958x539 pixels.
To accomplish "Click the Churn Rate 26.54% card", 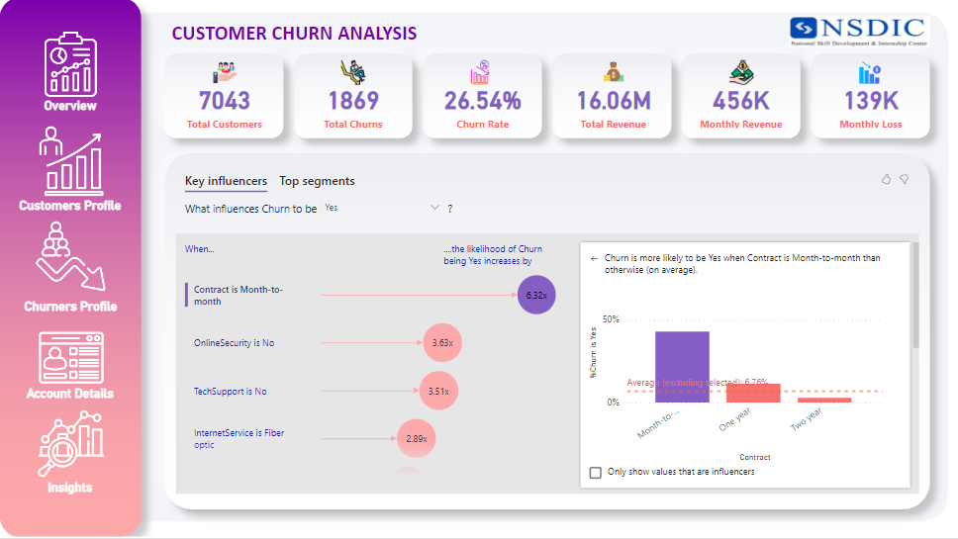I will pos(483,96).
